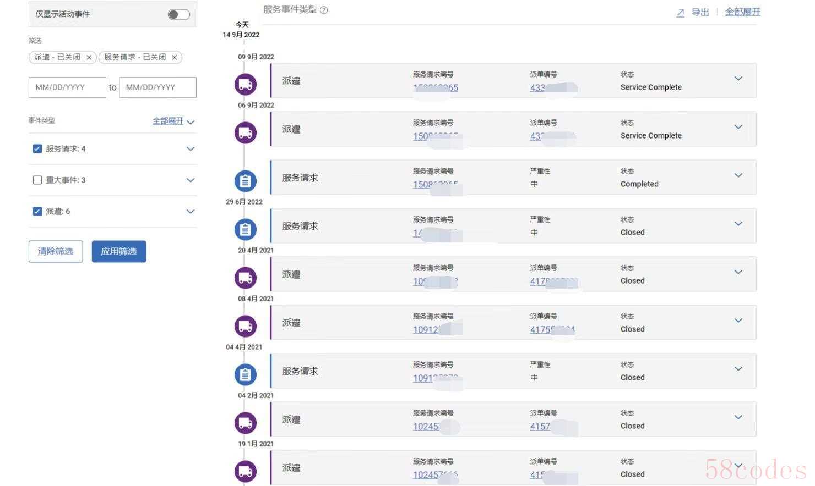Expand the 服务请求: 4 filter section chevron
The image size is (815, 486).
click(x=191, y=148)
